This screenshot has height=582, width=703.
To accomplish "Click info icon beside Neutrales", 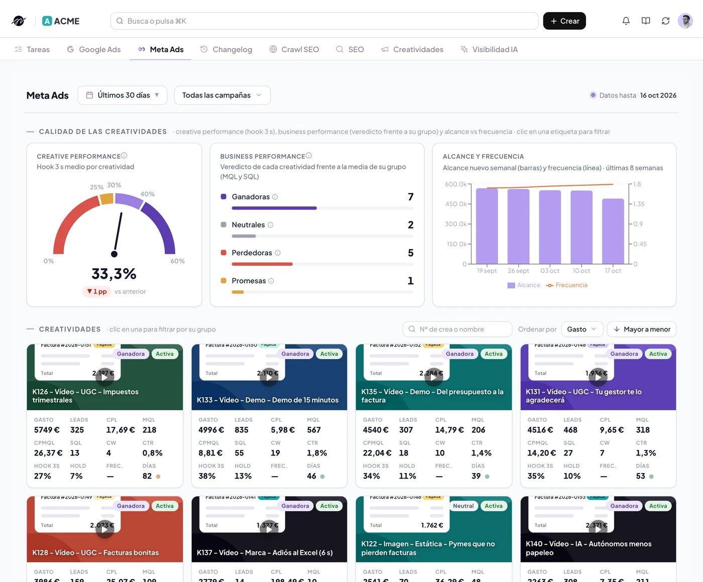I will [x=270, y=225].
